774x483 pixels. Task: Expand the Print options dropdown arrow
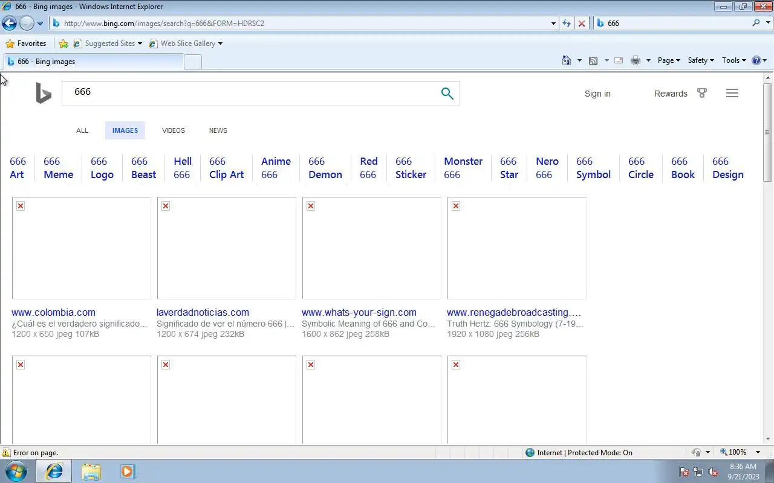648,60
